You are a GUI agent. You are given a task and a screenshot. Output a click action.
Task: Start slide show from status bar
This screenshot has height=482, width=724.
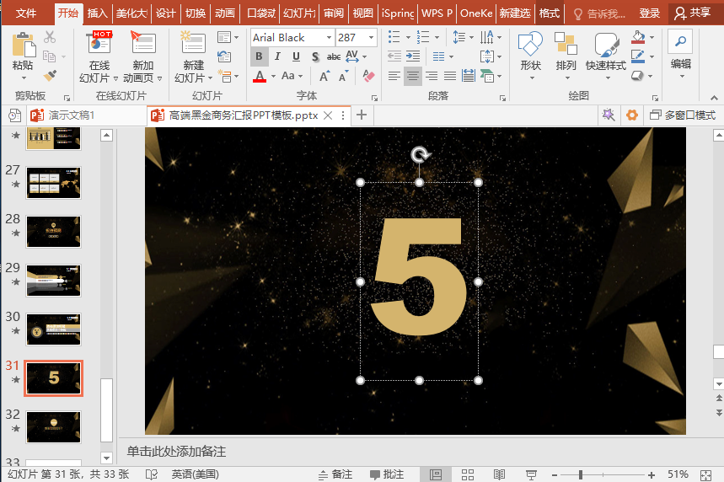pyautogui.click(x=531, y=474)
